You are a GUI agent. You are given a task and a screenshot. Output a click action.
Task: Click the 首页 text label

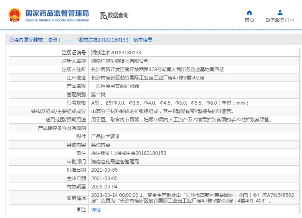[x=249, y=20]
